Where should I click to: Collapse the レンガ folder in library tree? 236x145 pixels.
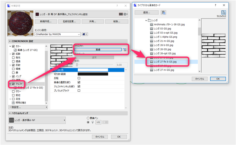tap(146, 20)
